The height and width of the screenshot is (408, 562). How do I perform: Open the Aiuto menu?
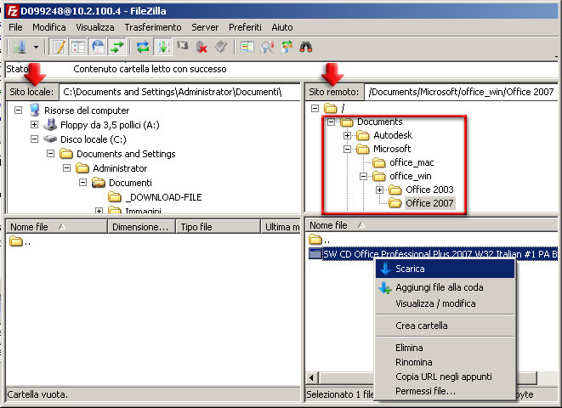click(282, 27)
